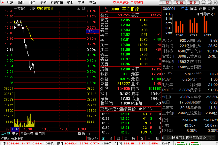This screenshot has height=145, width=218.
Task: Click the 卖五 price 12.05
Action: (125, 20)
